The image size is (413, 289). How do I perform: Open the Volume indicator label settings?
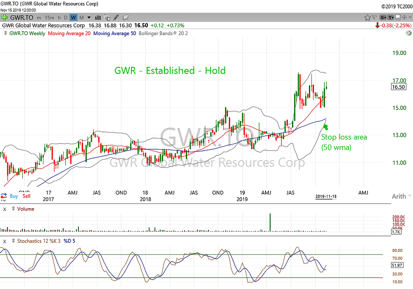click(x=26, y=209)
